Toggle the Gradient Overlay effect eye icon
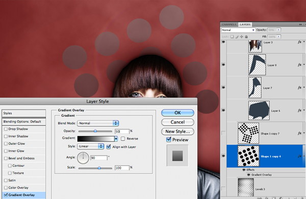 pyautogui.click(x=248, y=175)
